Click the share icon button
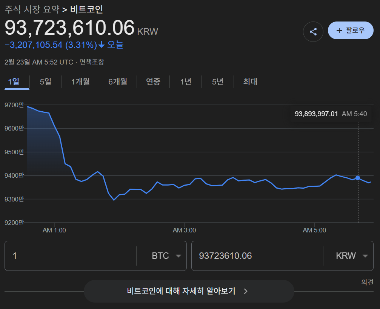The height and width of the screenshot is (309, 380). pyautogui.click(x=313, y=32)
